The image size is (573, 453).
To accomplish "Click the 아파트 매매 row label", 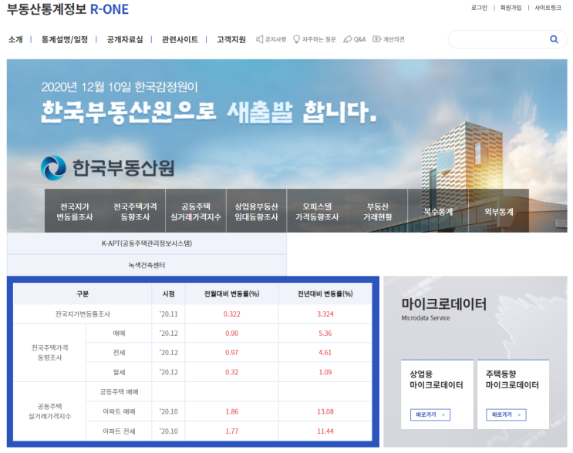I will point(119,411).
